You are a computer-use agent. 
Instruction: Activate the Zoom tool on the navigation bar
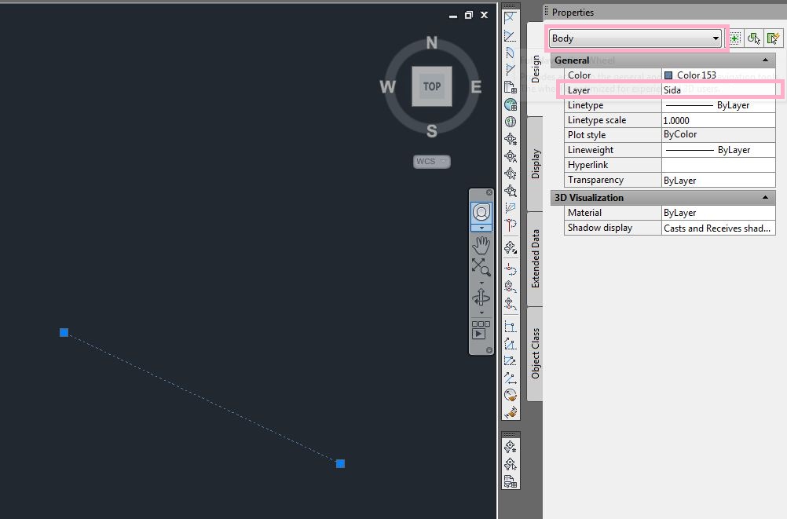point(481,266)
